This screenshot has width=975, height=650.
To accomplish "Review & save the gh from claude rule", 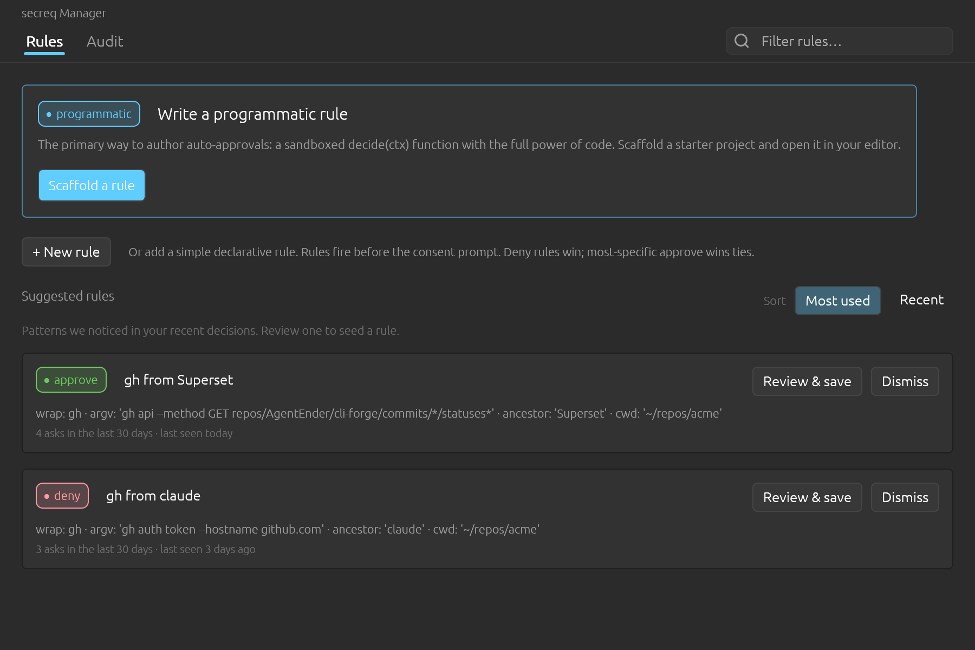I will [807, 497].
